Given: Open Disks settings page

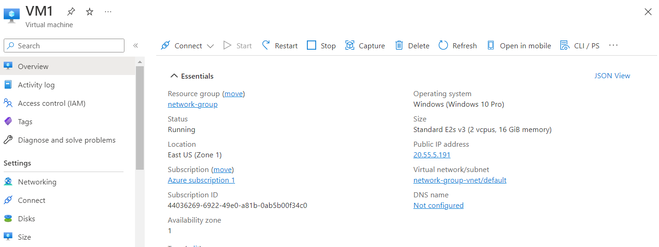Looking at the screenshot, I should 68,218.
